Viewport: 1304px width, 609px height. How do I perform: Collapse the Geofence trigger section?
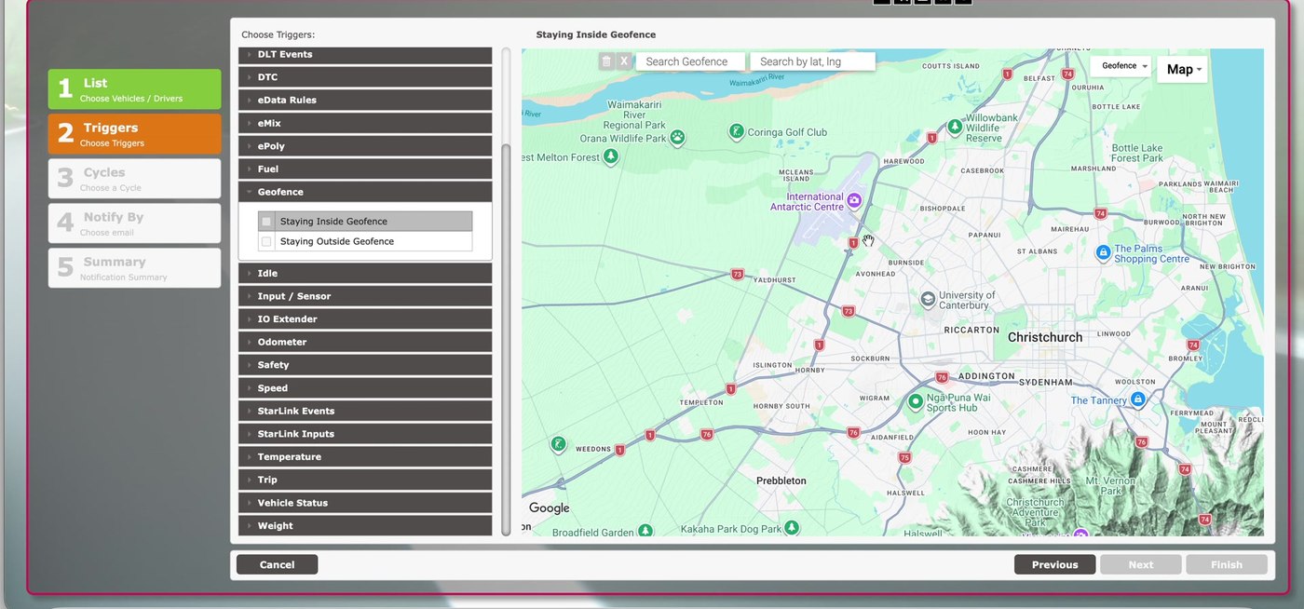point(365,192)
